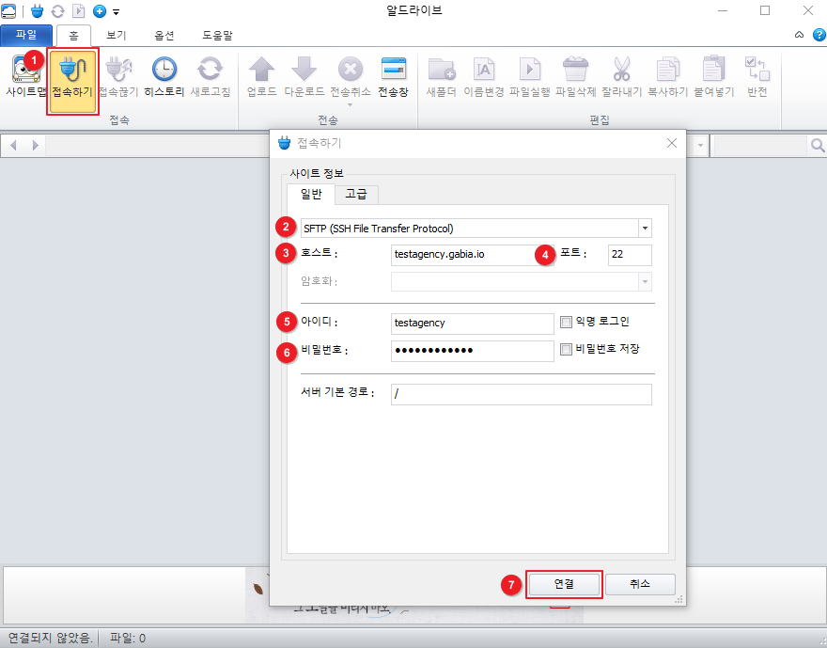
Task: Click the Rename (이름변경) icon
Action: click(484, 76)
